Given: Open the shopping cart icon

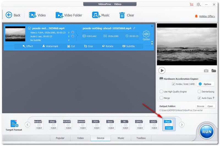Looking at the screenshot, I should [x=191, y=4].
